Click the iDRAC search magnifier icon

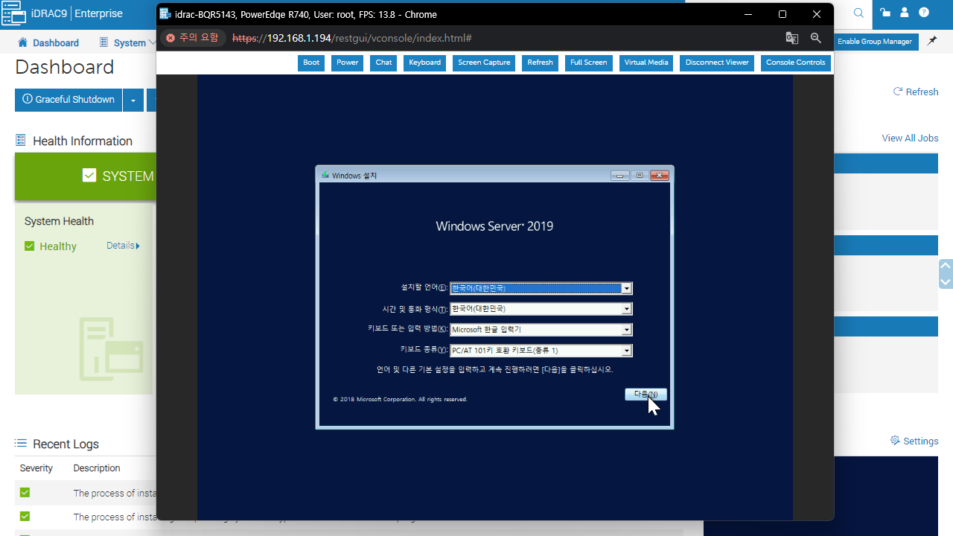coord(858,13)
